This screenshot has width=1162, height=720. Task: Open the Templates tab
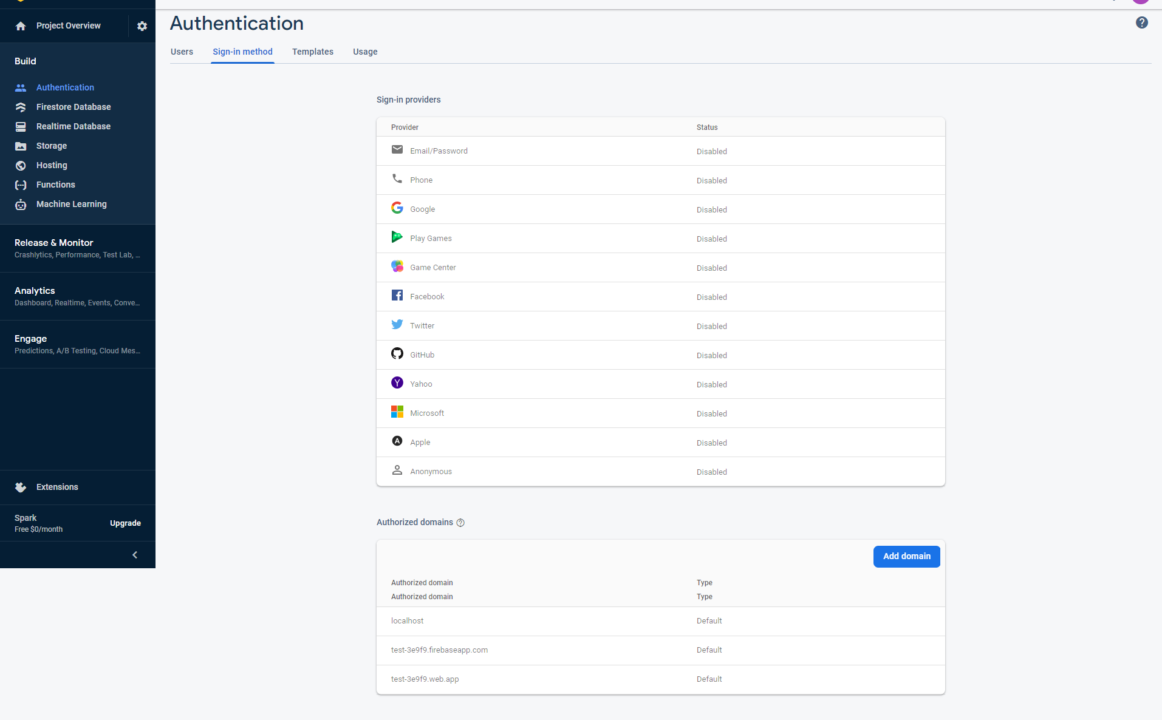click(312, 52)
